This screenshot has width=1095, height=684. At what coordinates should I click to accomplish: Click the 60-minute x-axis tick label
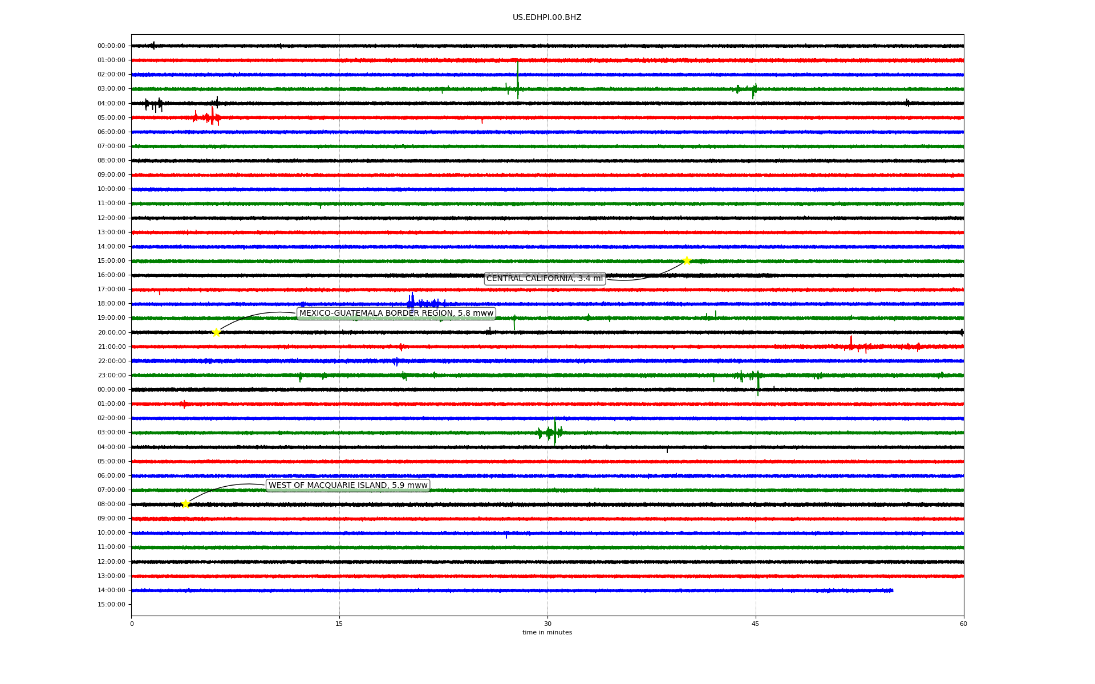tap(963, 624)
